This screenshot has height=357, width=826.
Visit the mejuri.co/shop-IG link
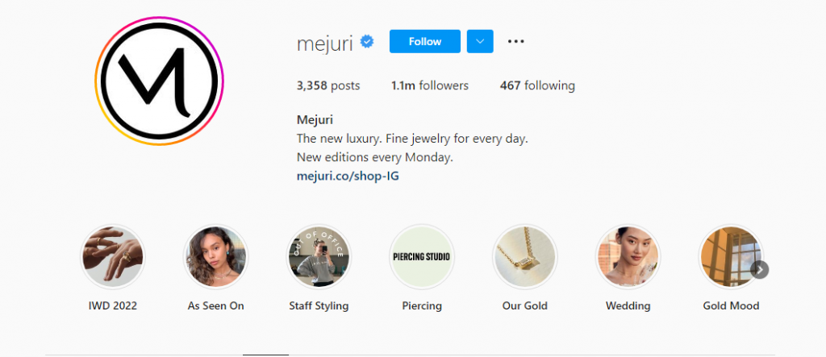click(348, 176)
